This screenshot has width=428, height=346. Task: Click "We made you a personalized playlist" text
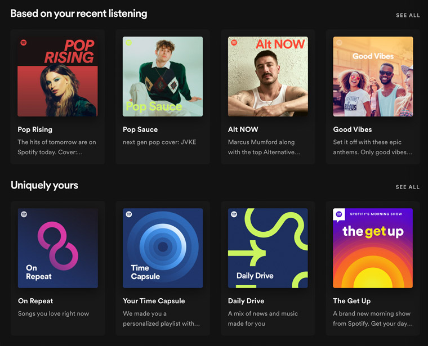(161, 319)
